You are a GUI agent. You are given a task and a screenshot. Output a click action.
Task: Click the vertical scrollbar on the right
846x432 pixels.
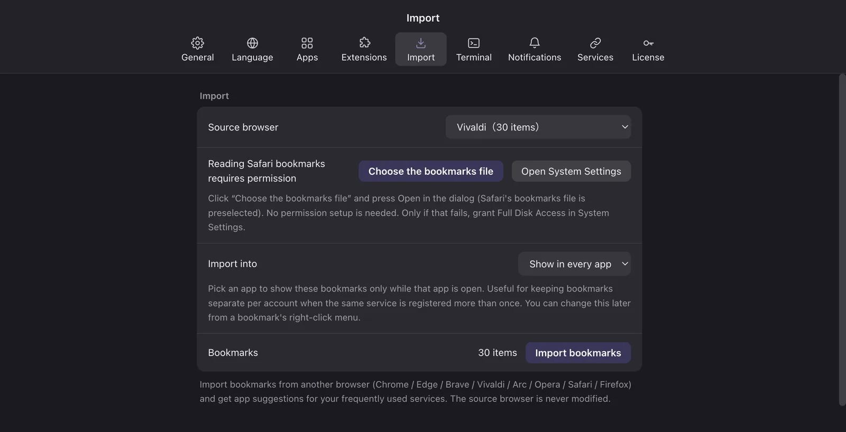pyautogui.click(x=842, y=240)
